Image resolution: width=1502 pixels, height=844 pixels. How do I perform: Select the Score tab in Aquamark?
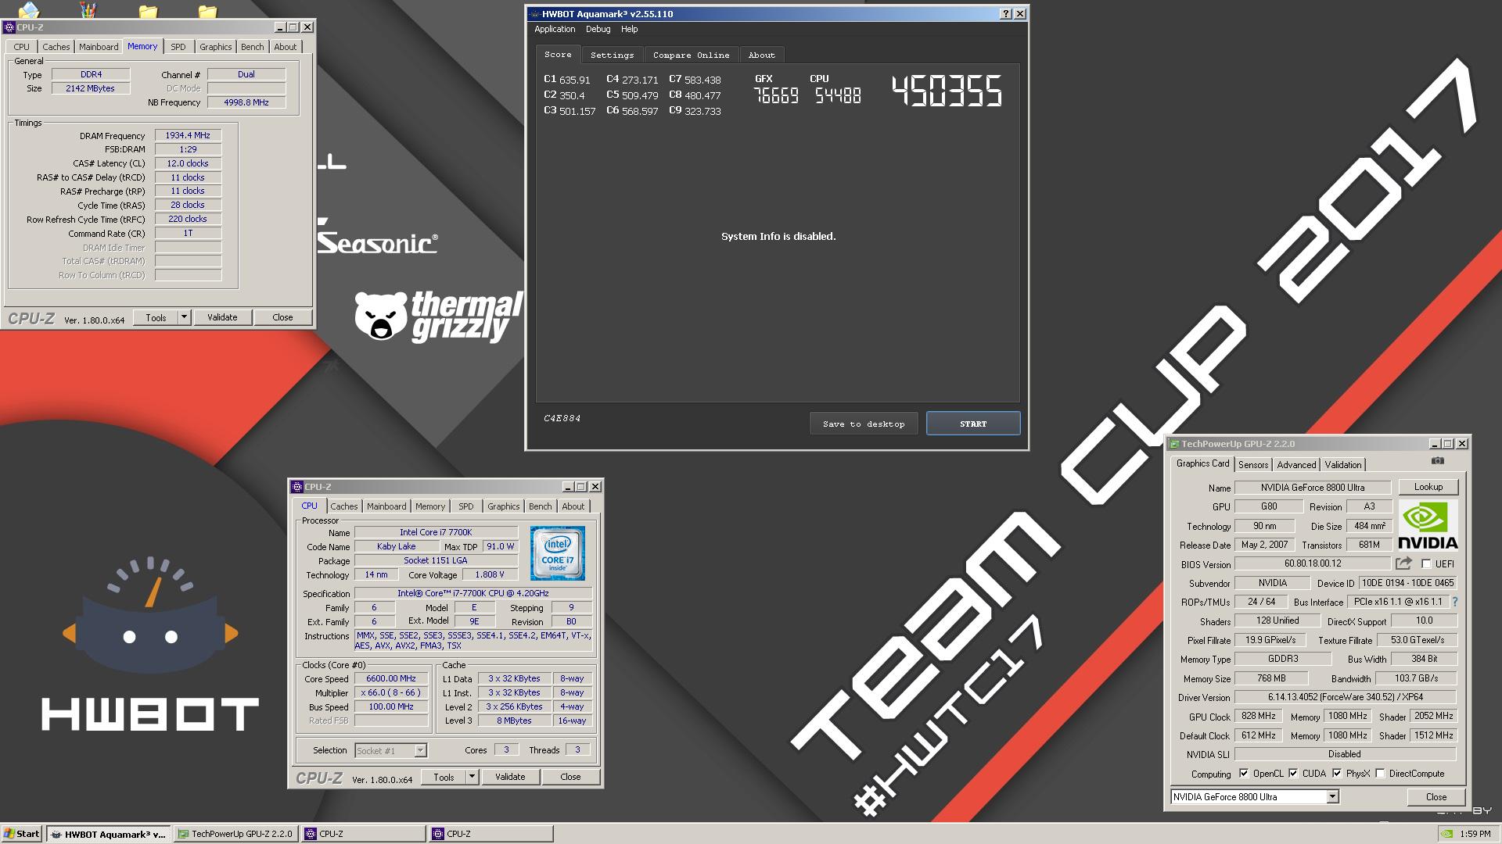click(x=558, y=54)
